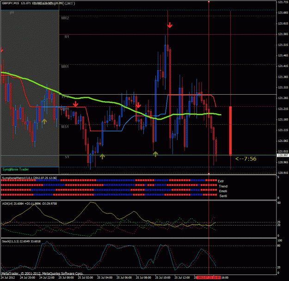Image resolution: width=289 pixels, height=281 pixels.
Task: Click the Open level label
Action: point(65,109)
